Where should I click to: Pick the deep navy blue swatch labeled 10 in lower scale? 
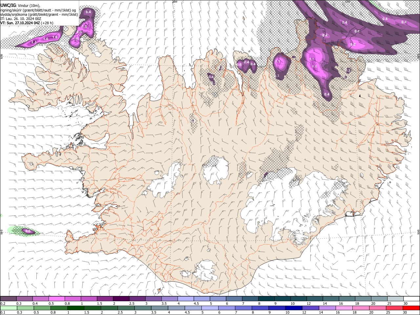pyautogui.click(x=294, y=308)
